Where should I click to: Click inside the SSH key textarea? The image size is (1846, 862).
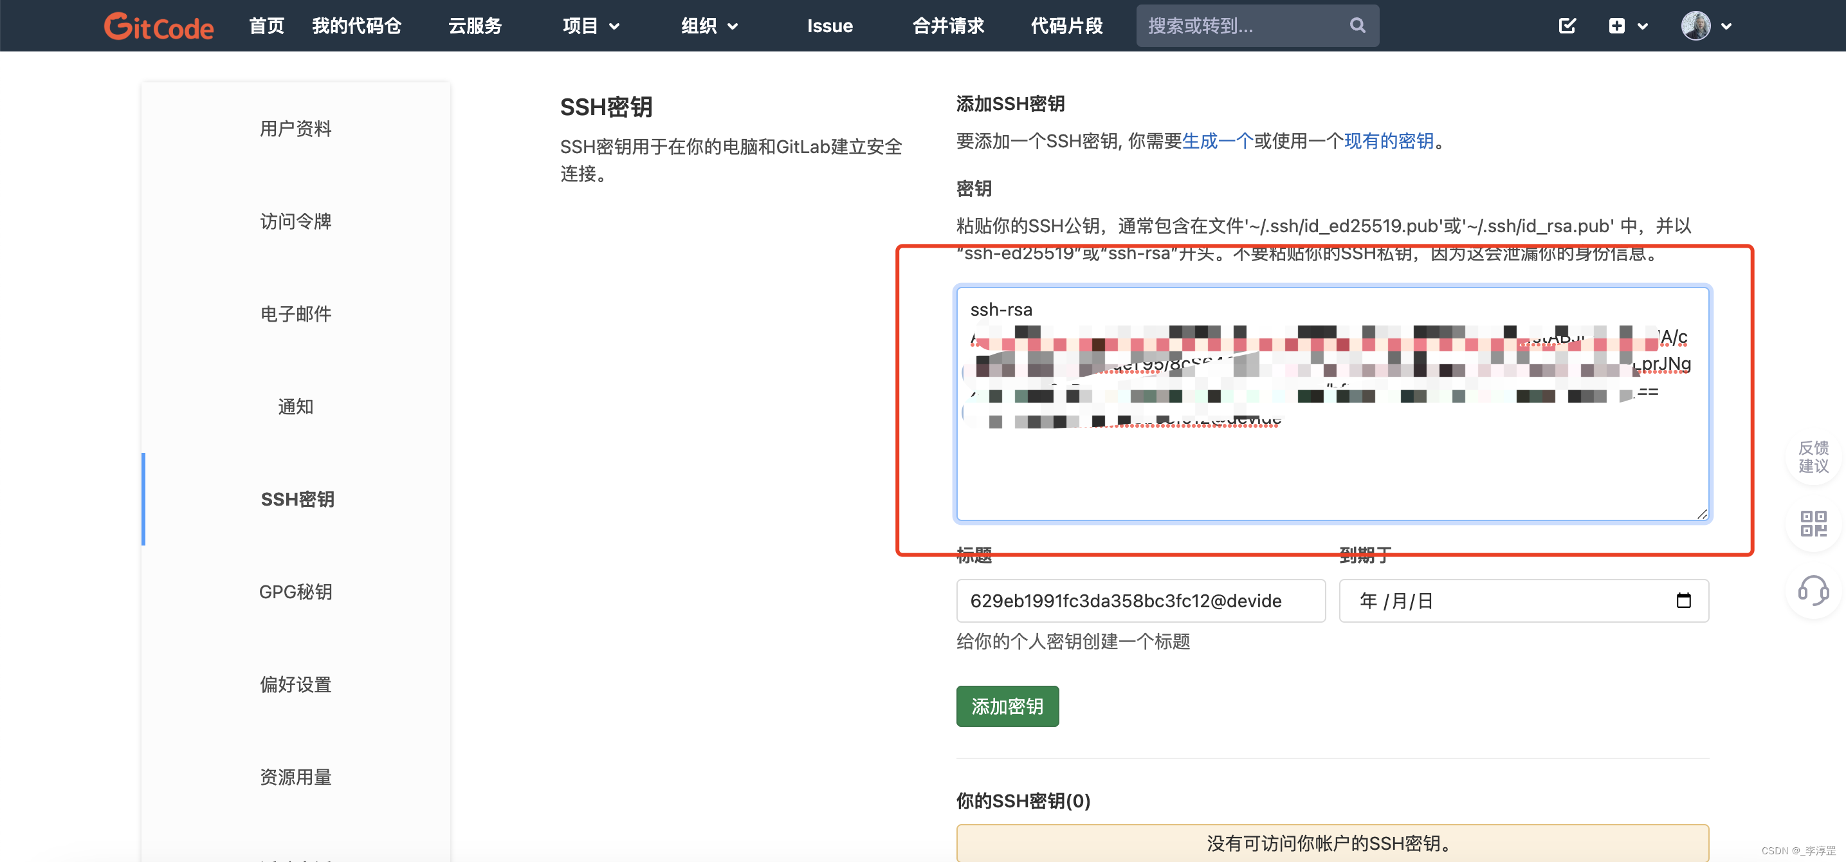click(x=1332, y=403)
